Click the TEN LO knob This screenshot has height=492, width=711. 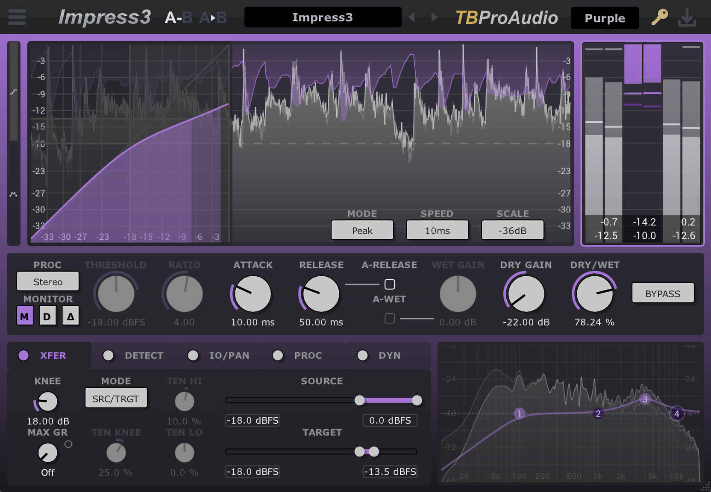[x=185, y=453]
